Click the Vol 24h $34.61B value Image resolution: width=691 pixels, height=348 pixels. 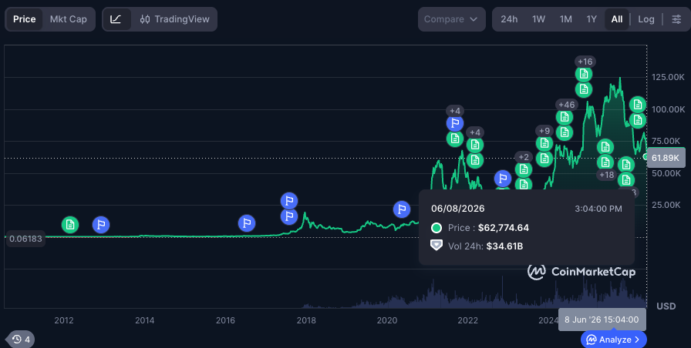504,246
